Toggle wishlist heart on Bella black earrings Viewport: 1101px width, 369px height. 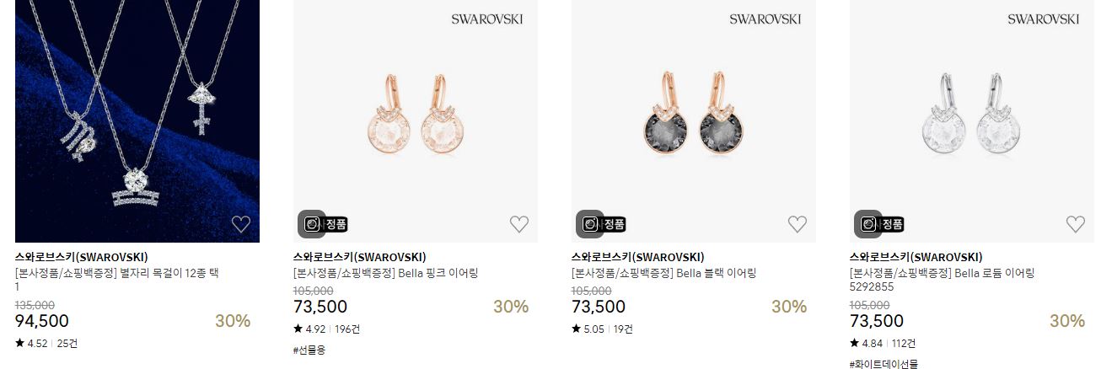798,224
